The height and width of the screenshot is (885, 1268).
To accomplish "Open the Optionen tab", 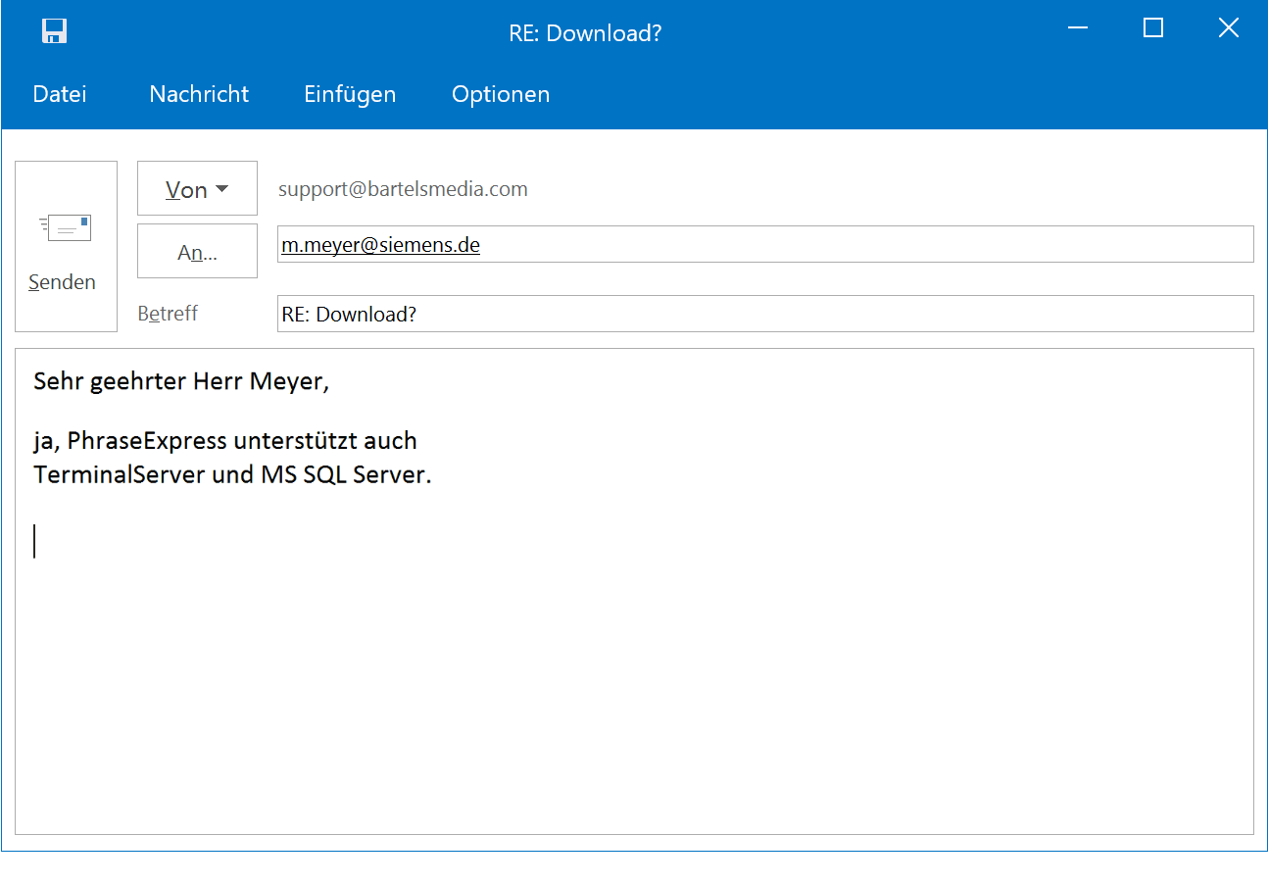I will tap(501, 94).
